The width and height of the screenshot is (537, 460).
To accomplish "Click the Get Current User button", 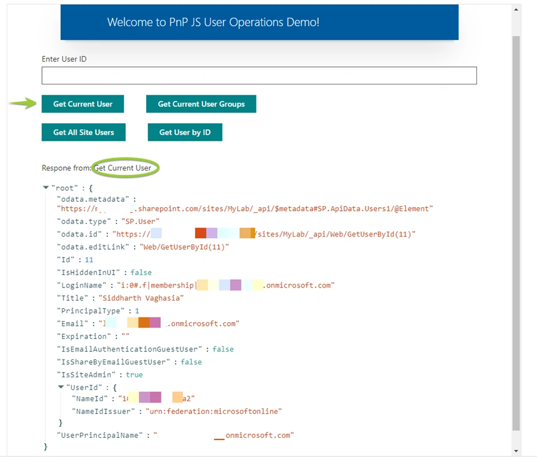I will [x=83, y=104].
